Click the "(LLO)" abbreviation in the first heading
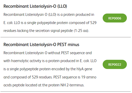 62,6
